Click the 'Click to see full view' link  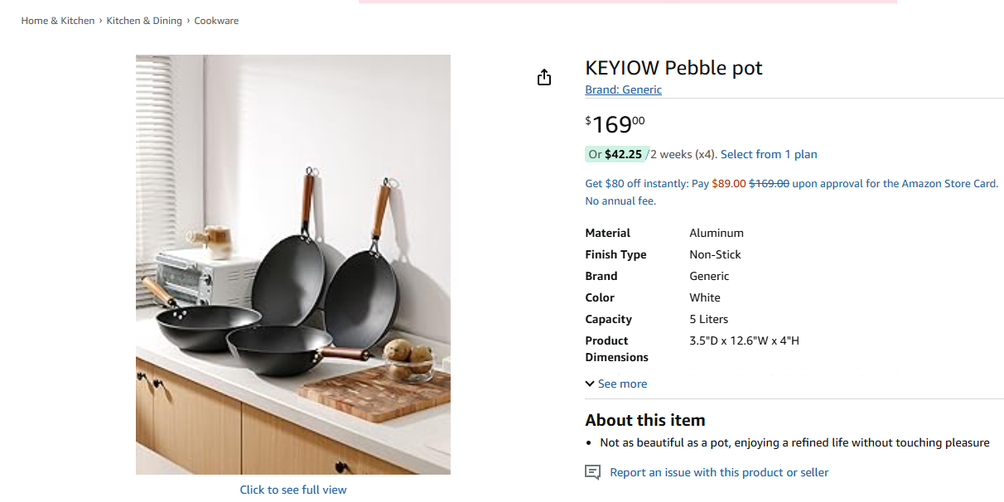point(293,490)
